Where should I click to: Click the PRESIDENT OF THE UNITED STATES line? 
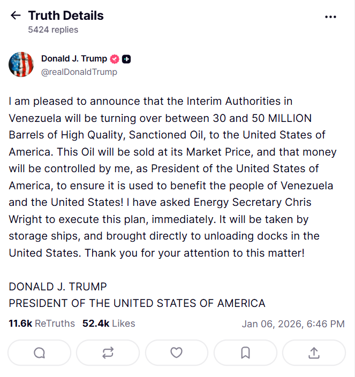click(x=137, y=304)
